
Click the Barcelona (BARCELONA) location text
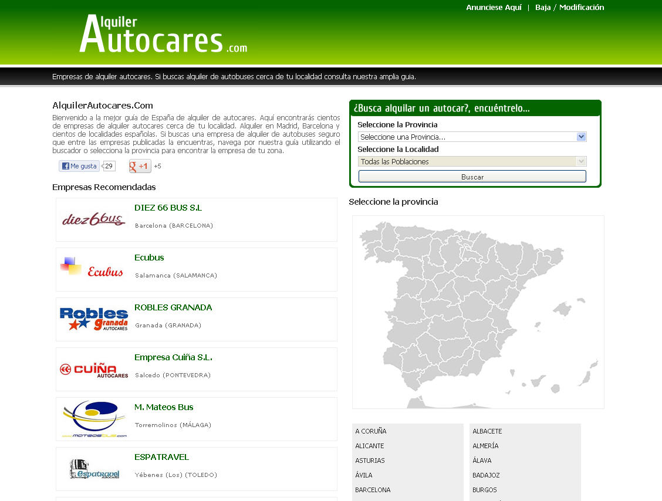(x=174, y=225)
